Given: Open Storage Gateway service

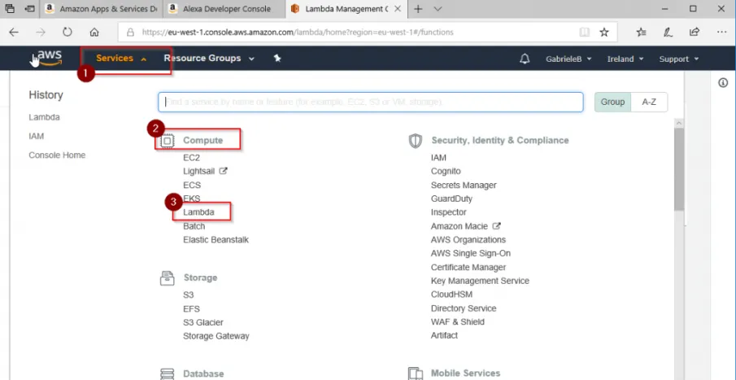Looking at the screenshot, I should [x=216, y=336].
